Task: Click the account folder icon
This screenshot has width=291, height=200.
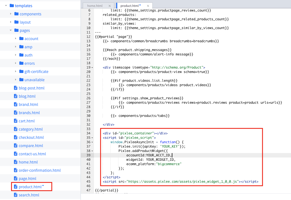Action: (21, 38)
